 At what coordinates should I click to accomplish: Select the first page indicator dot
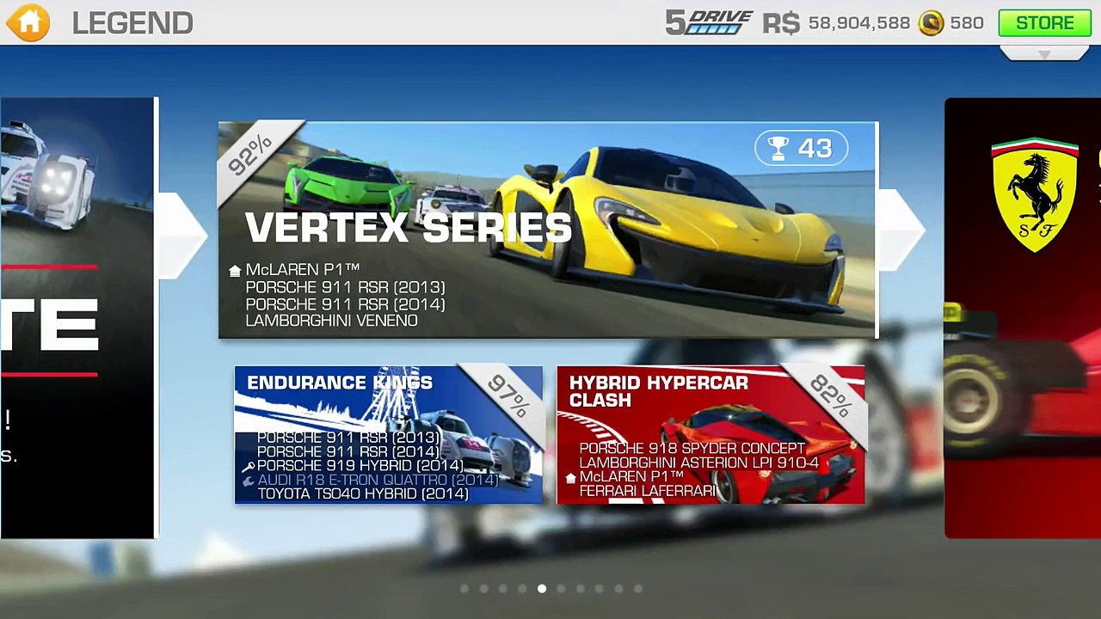pyautogui.click(x=464, y=589)
